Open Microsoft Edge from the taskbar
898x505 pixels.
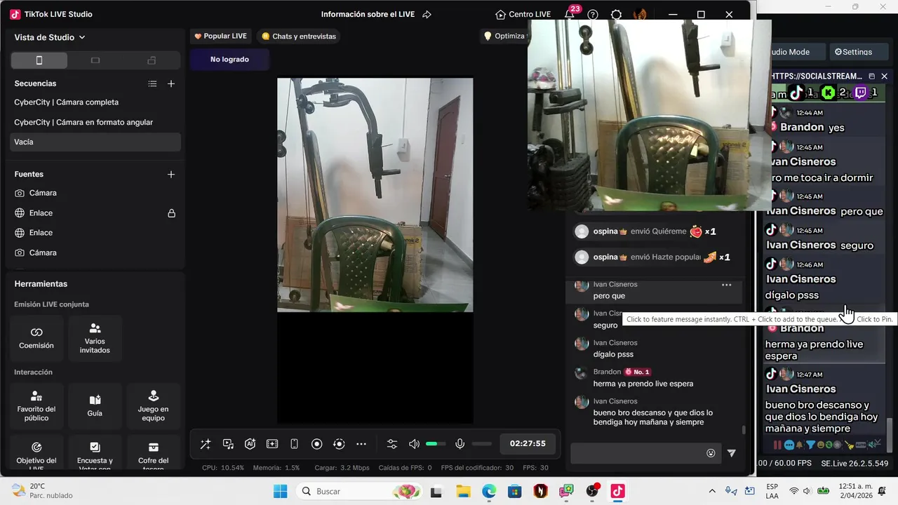tap(489, 491)
